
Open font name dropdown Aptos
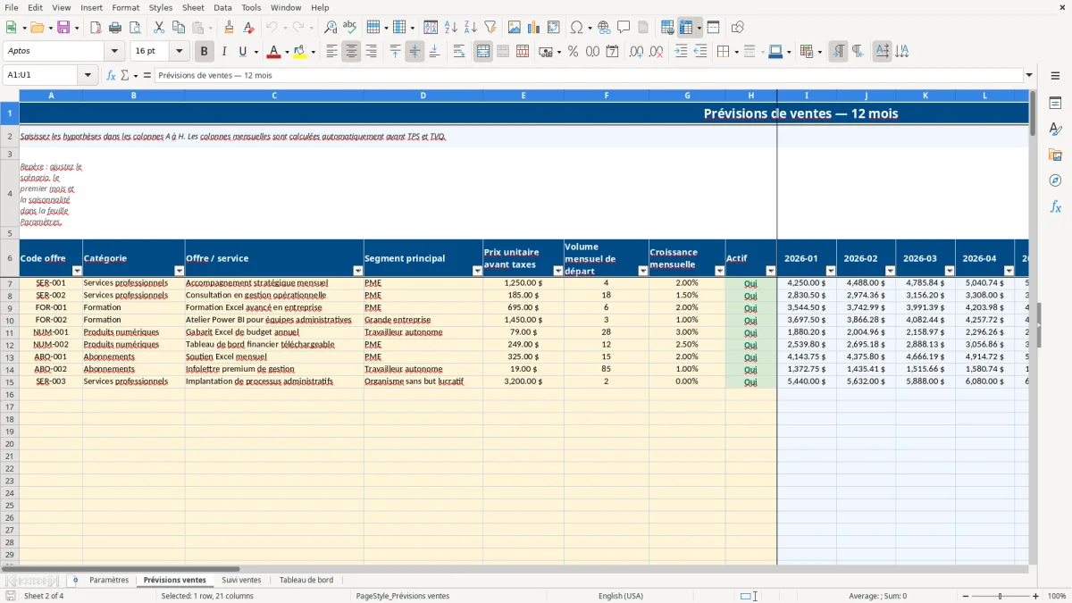pos(114,52)
